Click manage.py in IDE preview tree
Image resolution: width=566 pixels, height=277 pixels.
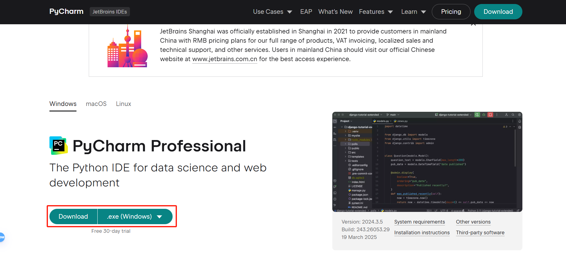(x=357, y=190)
